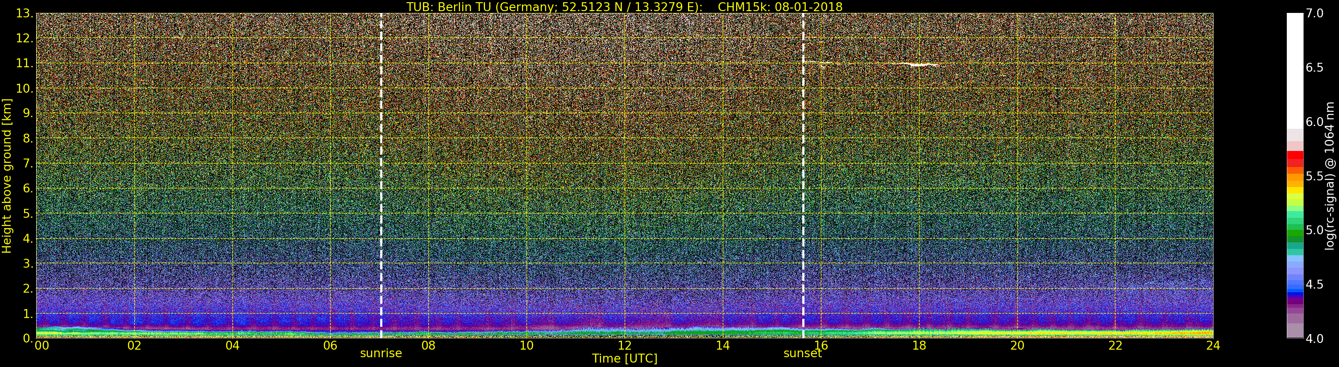
Task: Click the time axis tick label '08'
Action: pyautogui.click(x=428, y=346)
